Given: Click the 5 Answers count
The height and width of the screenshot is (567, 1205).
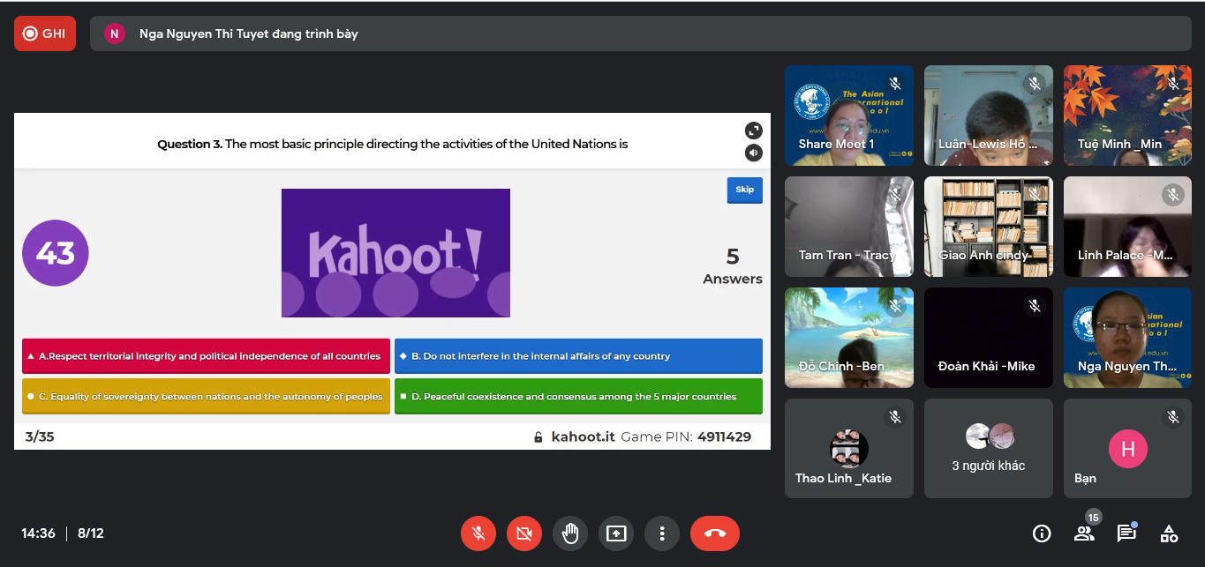Looking at the screenshot, I should pos(733,266).
